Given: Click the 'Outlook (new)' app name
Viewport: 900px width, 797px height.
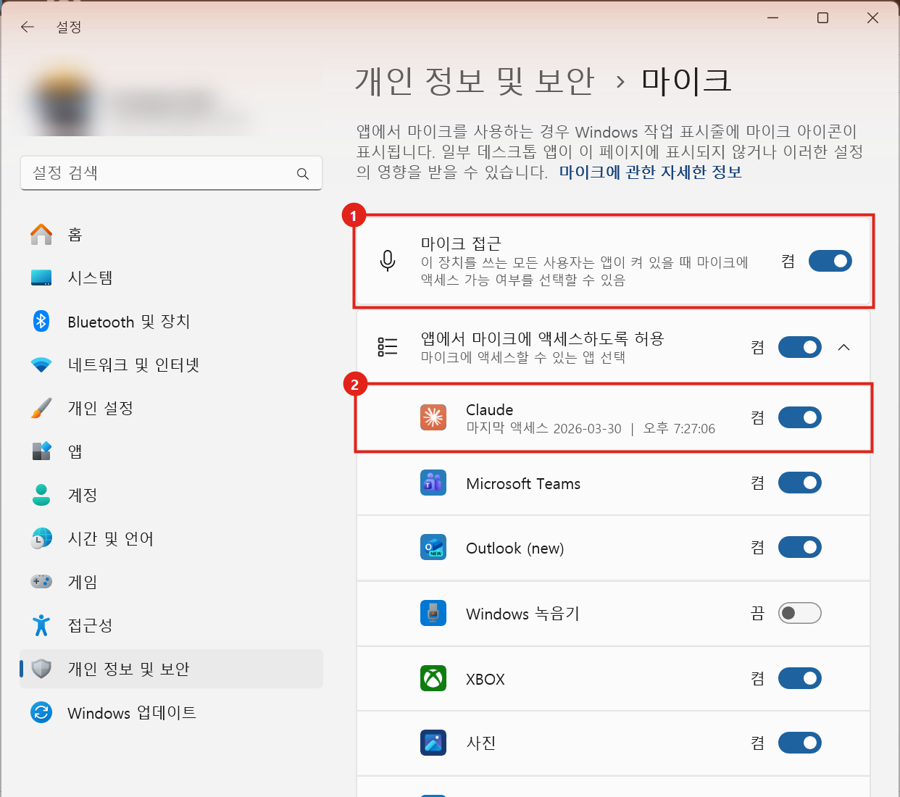Looking at the screenshot, I should tap(514, 548).
